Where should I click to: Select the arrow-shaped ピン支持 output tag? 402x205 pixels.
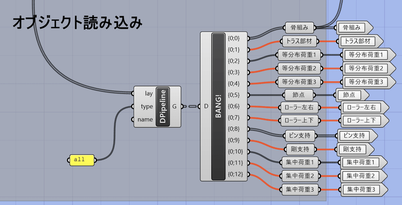click(x=357, y=135)
